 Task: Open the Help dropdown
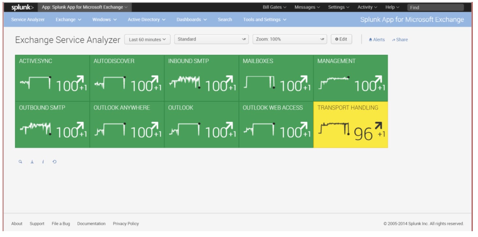pyautogui.click(x=392, y=7)
